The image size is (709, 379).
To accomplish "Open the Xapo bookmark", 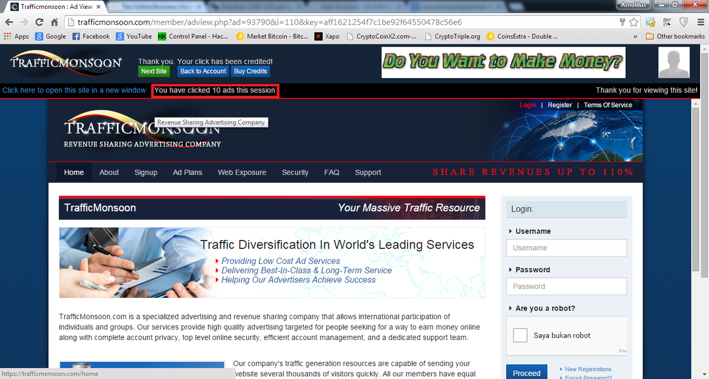I will pyautogui.click(x=327, y=37).
